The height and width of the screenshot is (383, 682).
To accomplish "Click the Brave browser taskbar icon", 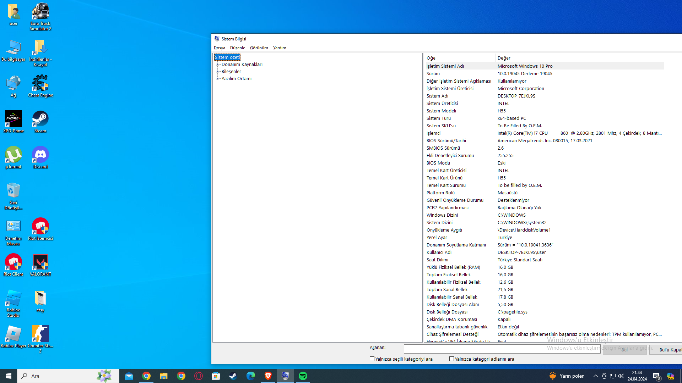I will pyautogui.click(x=268, y=376).
